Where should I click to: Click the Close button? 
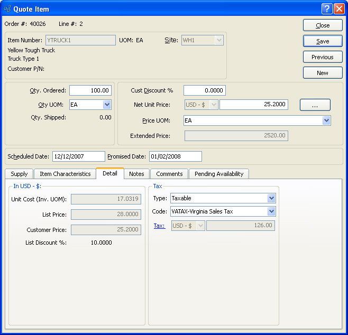[322, 25]
